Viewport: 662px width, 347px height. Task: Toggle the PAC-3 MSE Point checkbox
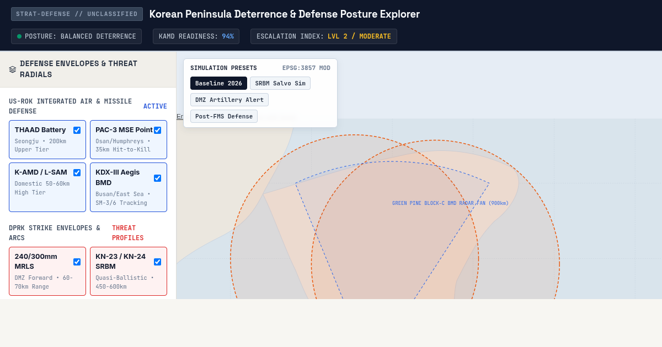coord(157,131)
